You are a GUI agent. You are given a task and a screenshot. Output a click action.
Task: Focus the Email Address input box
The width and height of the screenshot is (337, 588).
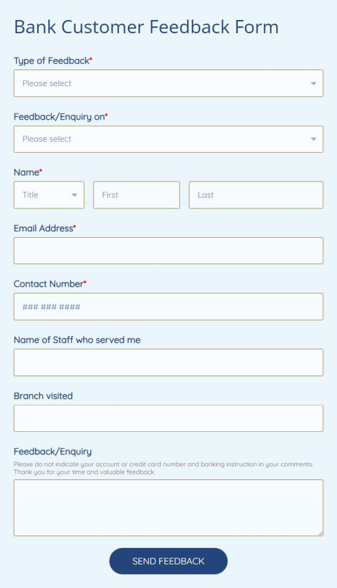coord(168,250)
